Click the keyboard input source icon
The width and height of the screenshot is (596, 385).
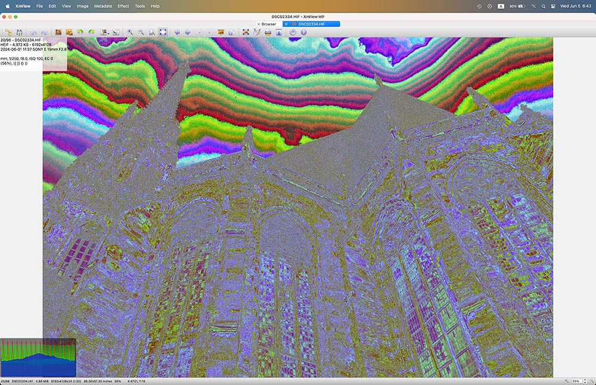501,6
